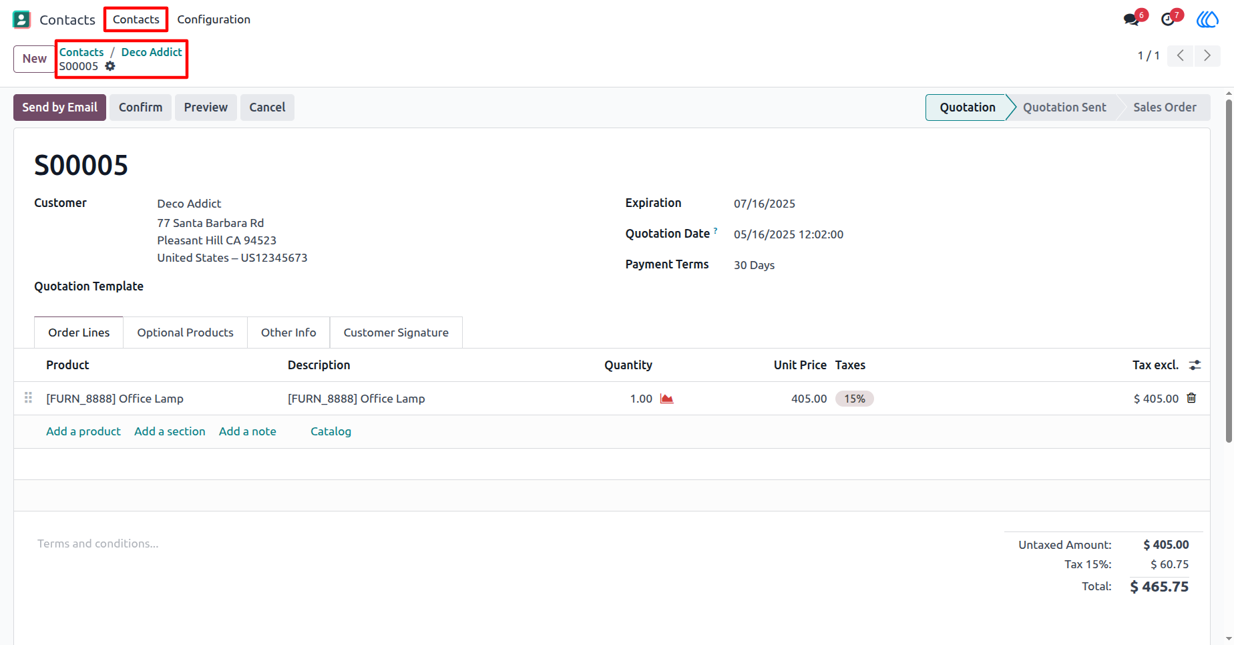Open the gear actions menu beside S00005

(110, 66)
